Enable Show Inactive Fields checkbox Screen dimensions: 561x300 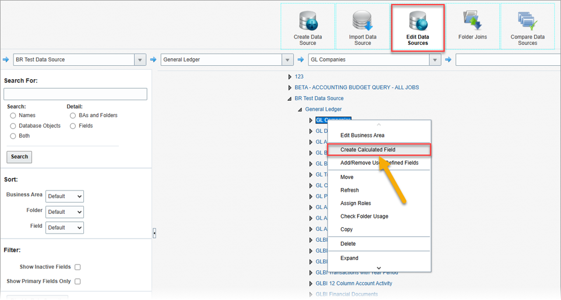tap(78, 267)
